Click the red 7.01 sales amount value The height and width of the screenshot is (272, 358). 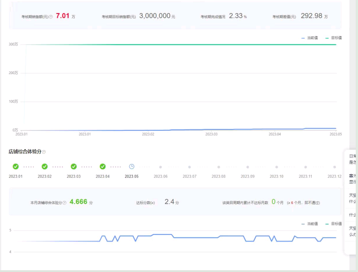(63, 16)
